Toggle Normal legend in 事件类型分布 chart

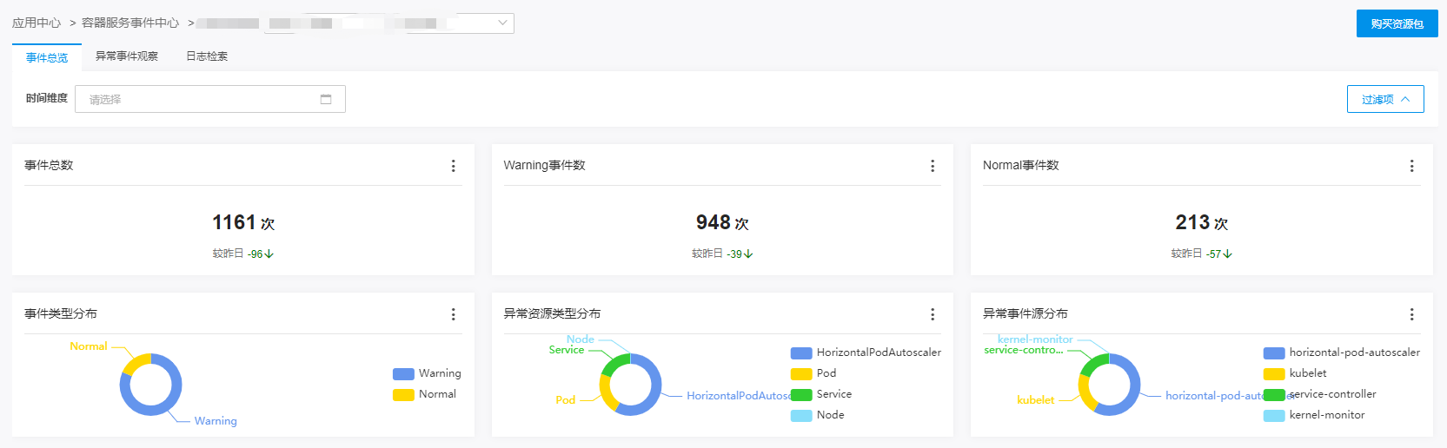(425, 394)
